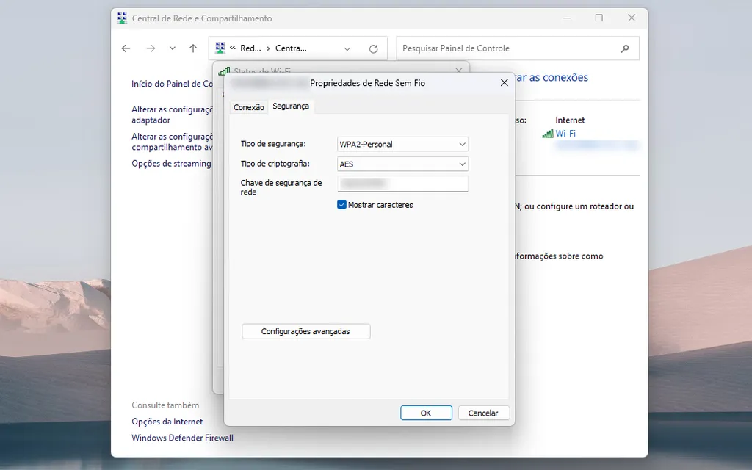Open the Windows Defender Firewall link
This screenshot has height=470, width=752.
[x=182, y=438]
